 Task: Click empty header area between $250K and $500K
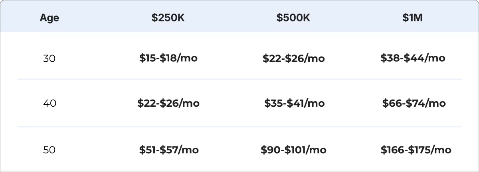[x=231, y=18]
